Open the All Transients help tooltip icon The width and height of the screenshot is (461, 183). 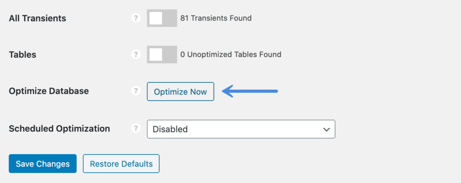point(136,18)
